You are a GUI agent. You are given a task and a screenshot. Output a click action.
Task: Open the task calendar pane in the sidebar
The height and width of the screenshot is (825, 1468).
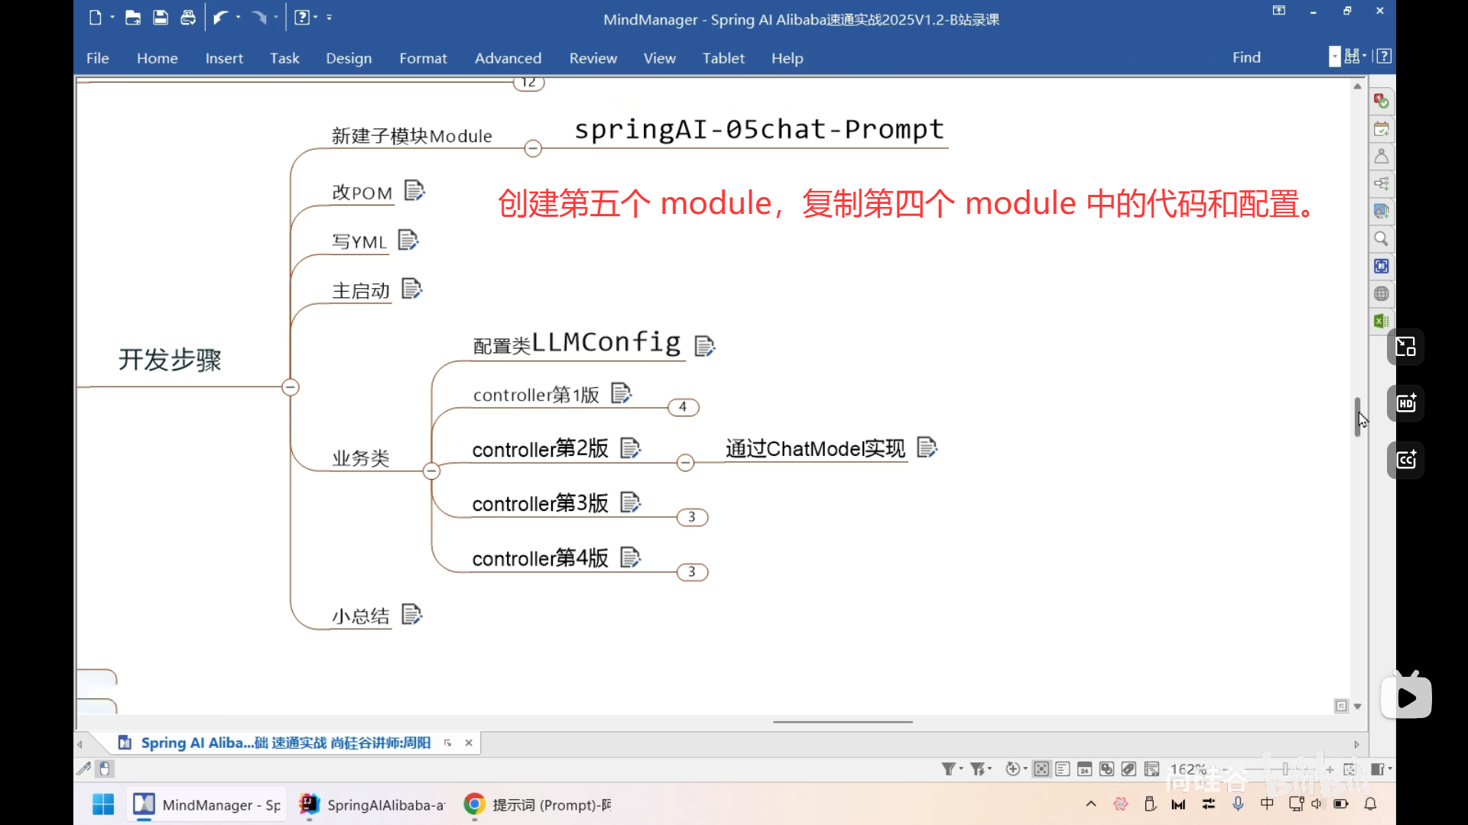[x=1381, y=128]
